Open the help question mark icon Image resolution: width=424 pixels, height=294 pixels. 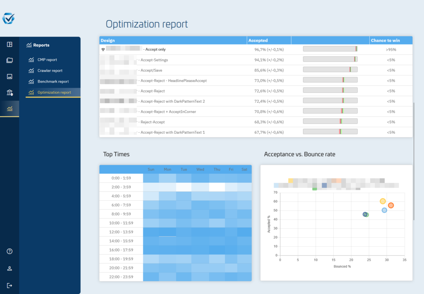click(x=10, y=251)
